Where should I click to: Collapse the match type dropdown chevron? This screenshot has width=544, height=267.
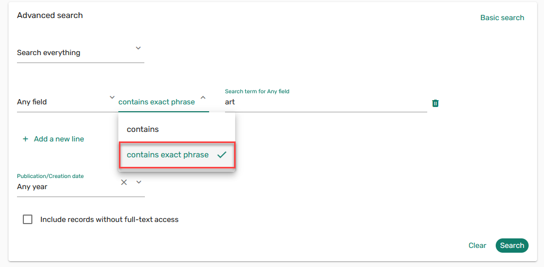pyautogui.click(x=203, y=98)
